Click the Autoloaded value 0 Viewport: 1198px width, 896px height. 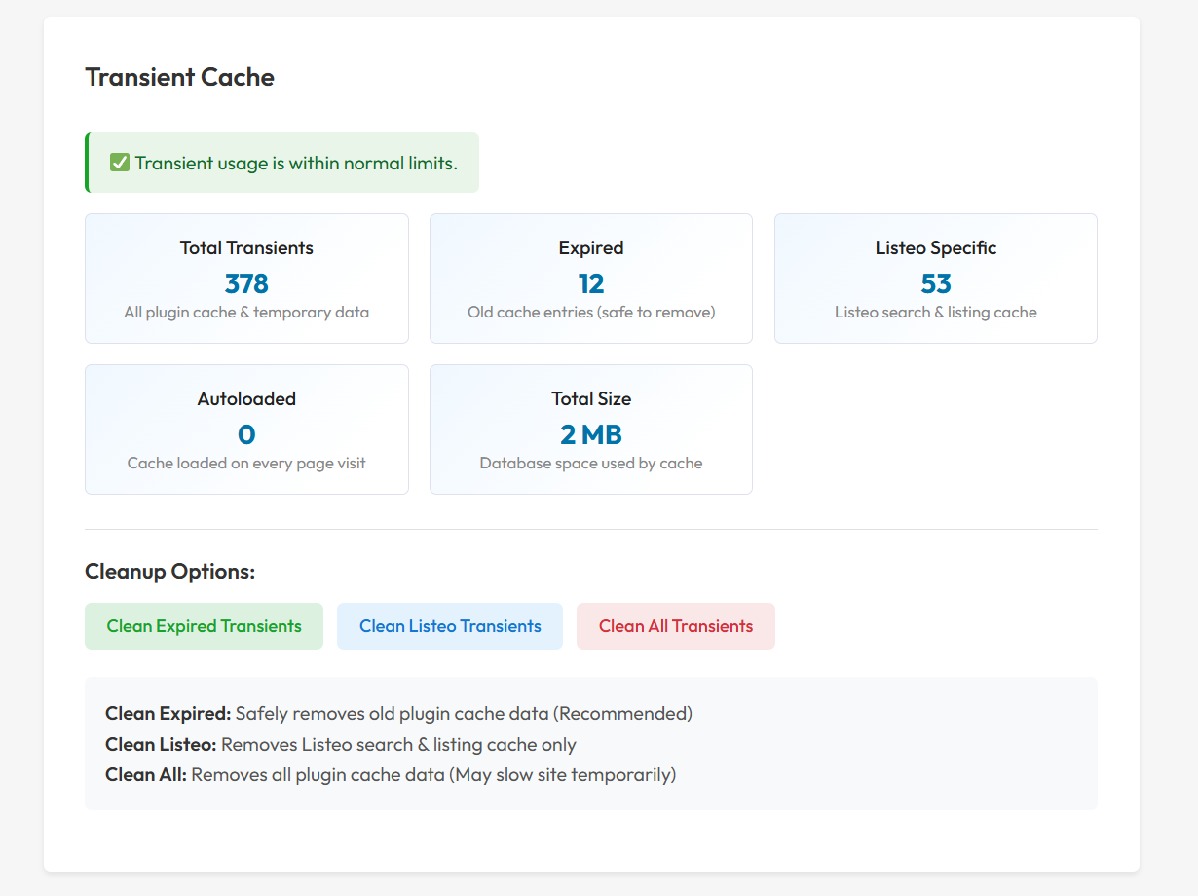point(246,434)
